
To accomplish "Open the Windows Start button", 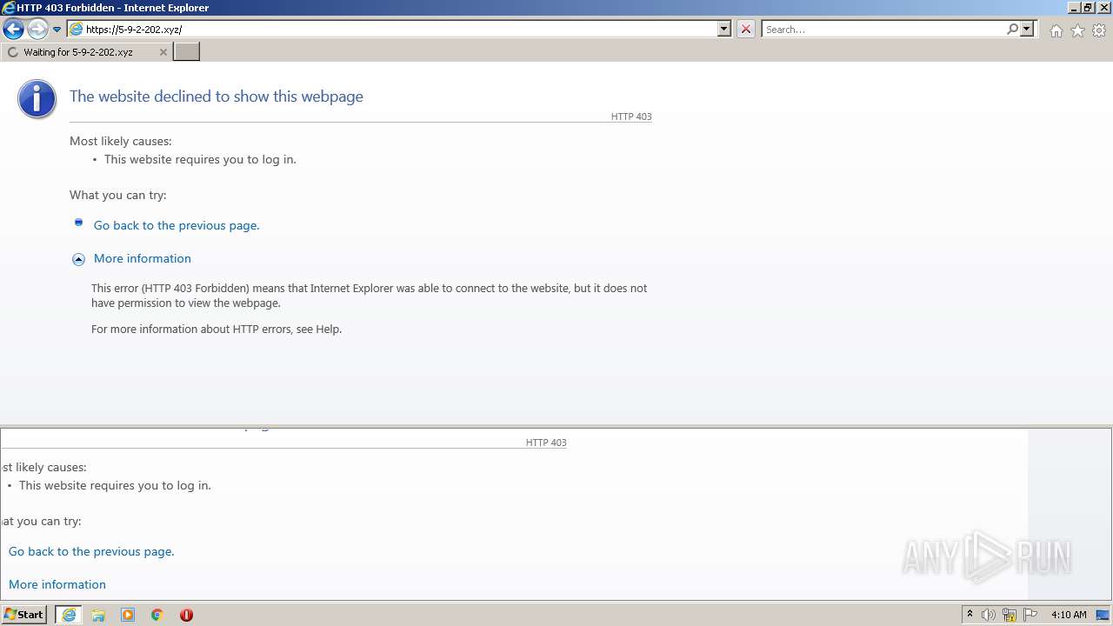I will pos(24,615).
